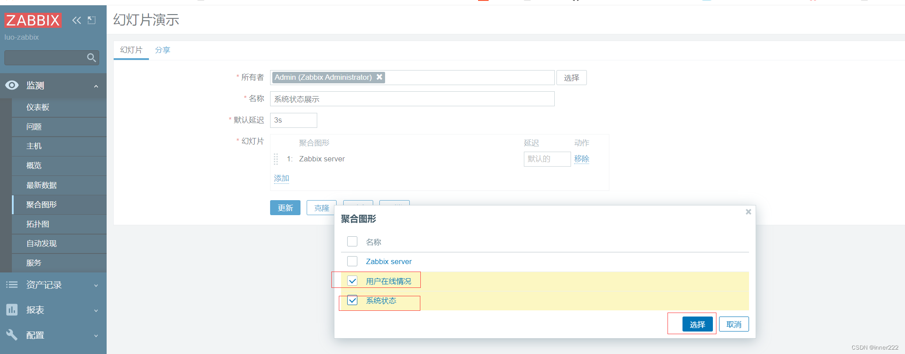Collapse sidebar with double-chevron icon

pyautogui.click(x=77, y=20)
